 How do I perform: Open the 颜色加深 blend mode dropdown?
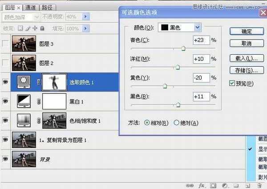click(21, 17)
